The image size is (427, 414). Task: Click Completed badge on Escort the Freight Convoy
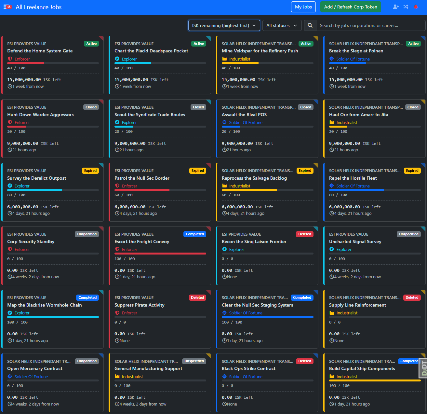195,234
